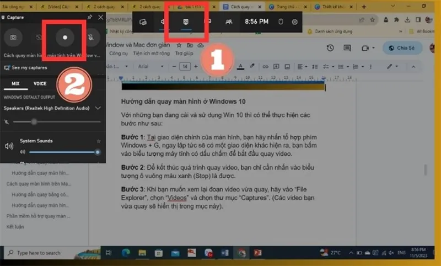The image size is (441, 266).
Task: Open line and paragraph spacing
Action: [x=315, y=67]
